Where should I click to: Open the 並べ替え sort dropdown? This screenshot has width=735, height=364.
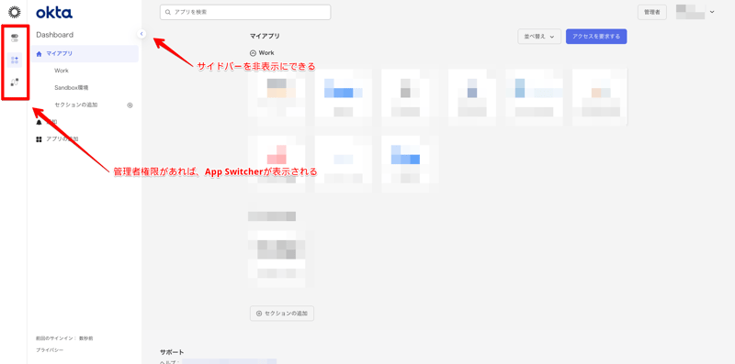[539, 37]
